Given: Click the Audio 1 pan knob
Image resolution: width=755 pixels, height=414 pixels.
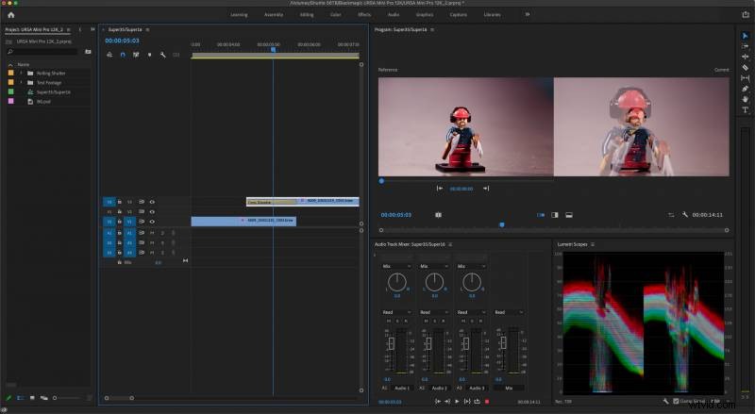Looking at the screenshot, I should pyautogui.click(x=396, y=282).
